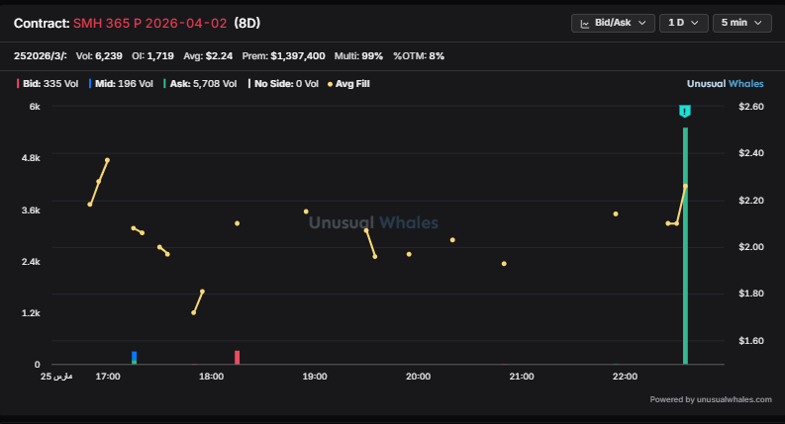This screenshot has height=424, width=785.
Task: Click the Vol: 6,239 stat
Action: 99,56
